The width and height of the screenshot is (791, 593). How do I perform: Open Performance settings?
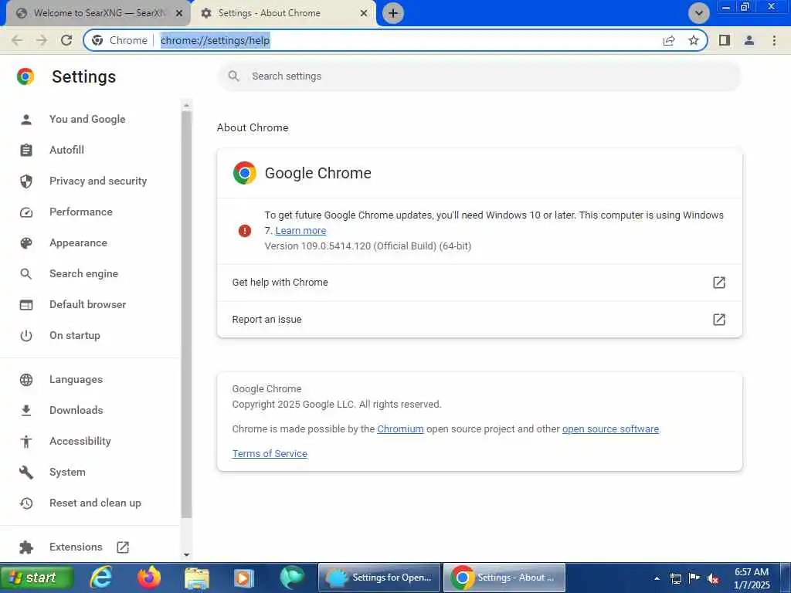pyautogui.click(x=80, y=212)
